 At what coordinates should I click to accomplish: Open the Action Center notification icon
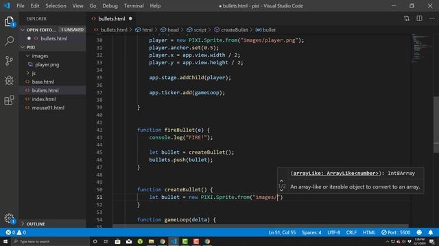pyautogui.click(x=431, y=241)
